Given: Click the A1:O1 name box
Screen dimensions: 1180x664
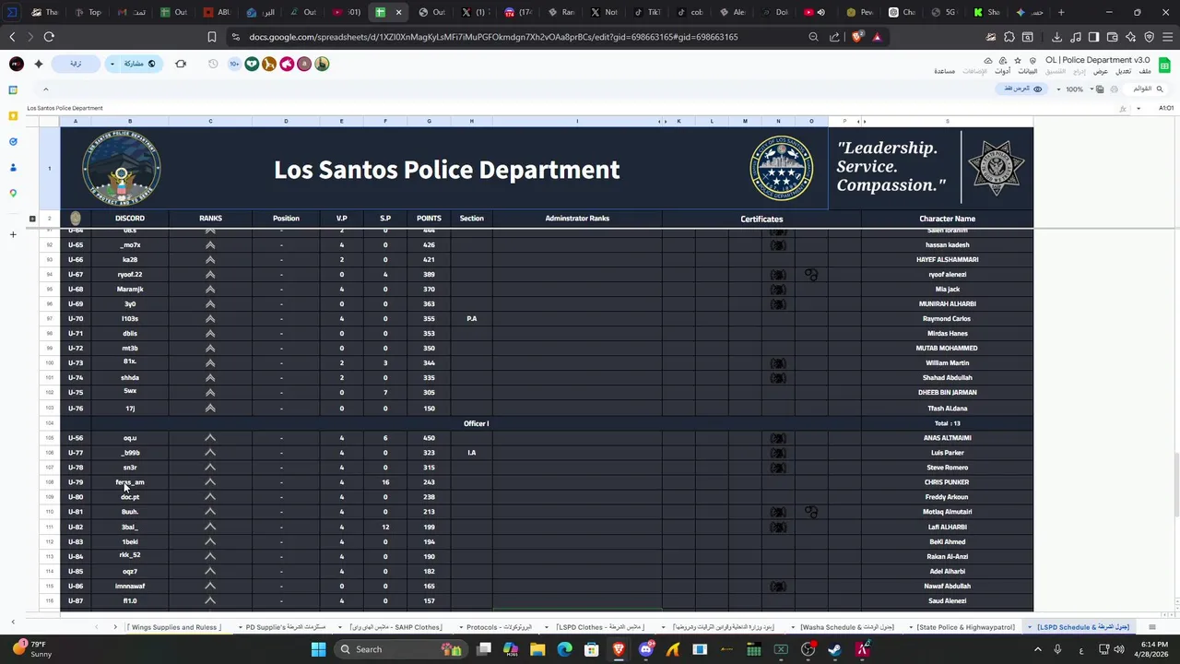Looking at the screenshot, I should tap(1165, 108).
